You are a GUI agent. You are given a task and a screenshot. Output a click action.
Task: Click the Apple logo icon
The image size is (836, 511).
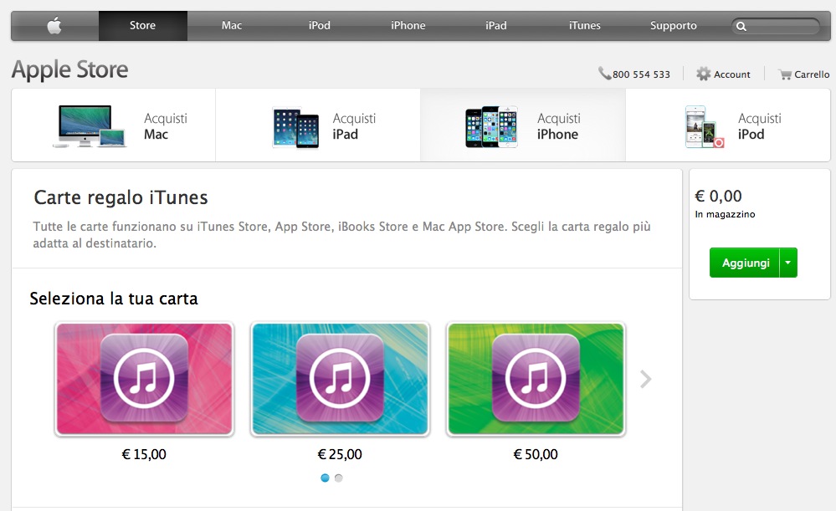click(54, 25)
